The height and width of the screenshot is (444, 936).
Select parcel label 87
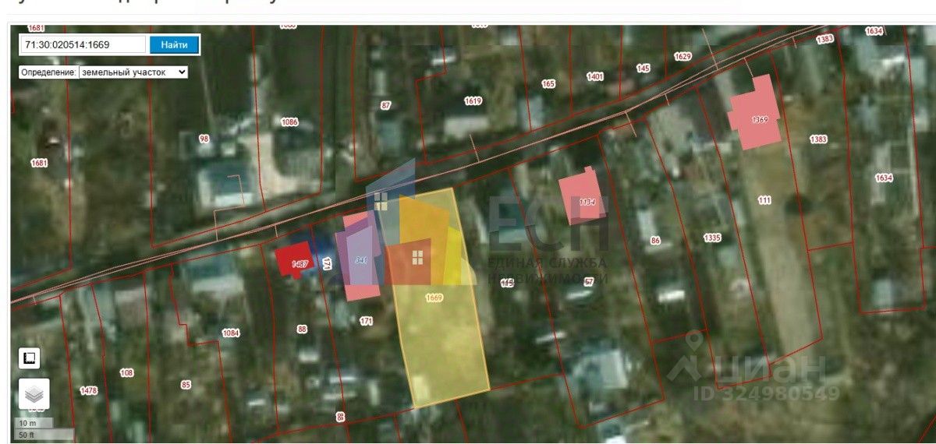[x=385, y=105]
